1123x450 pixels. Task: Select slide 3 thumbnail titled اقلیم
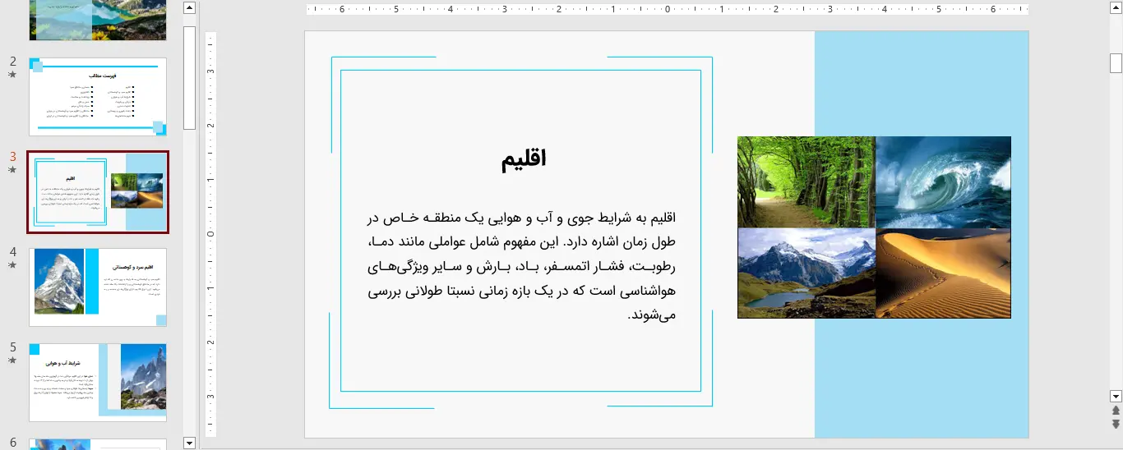coord(98,192)
